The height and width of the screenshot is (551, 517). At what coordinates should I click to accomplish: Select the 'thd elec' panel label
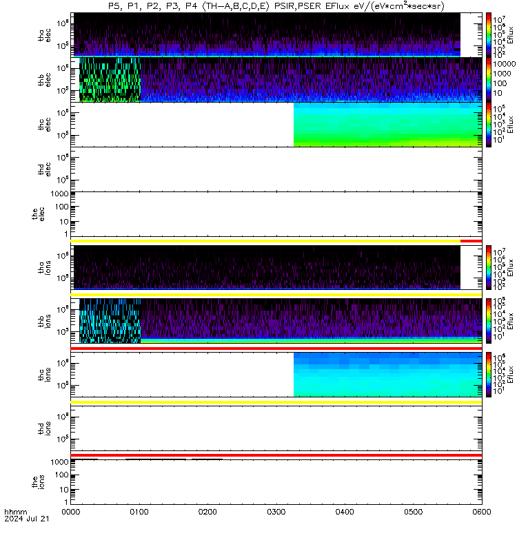(x=45, y=169)
